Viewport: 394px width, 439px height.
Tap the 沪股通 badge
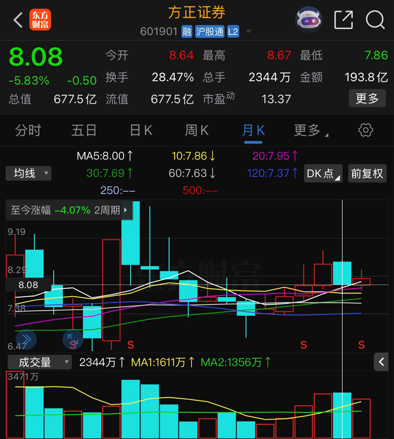click(x=209, y=32)
